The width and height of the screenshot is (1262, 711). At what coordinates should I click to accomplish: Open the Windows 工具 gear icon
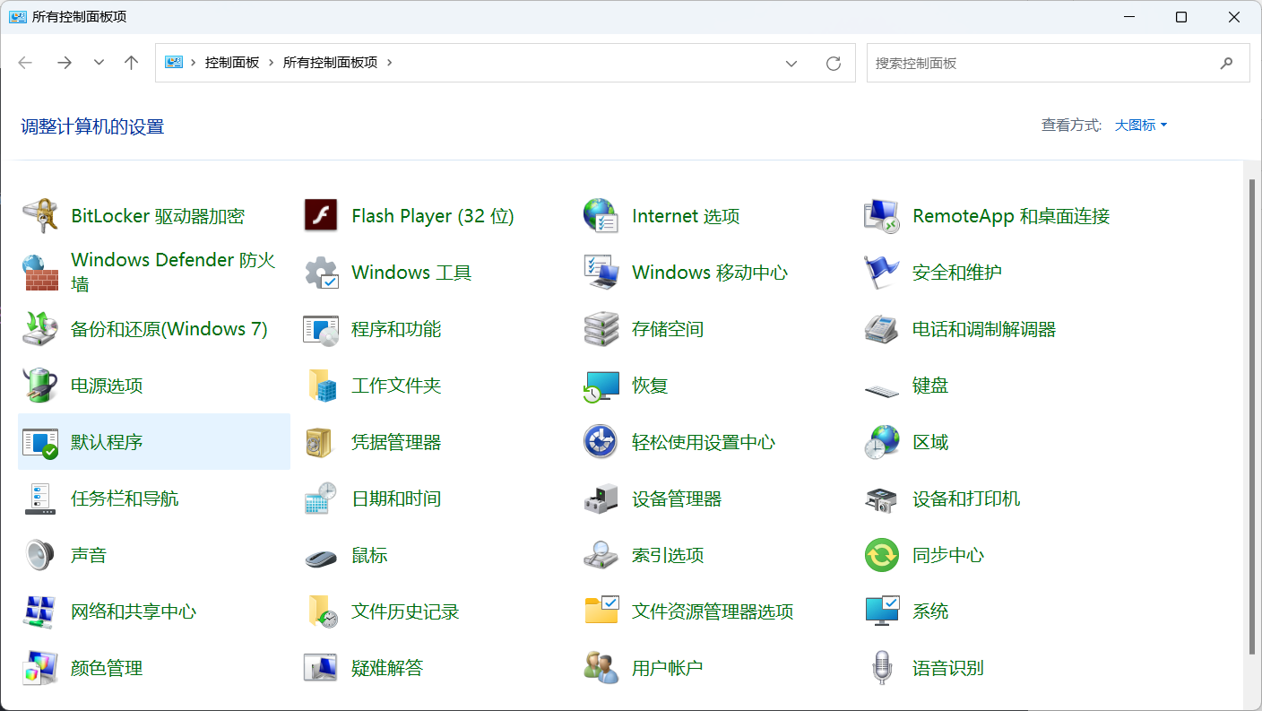321,273
